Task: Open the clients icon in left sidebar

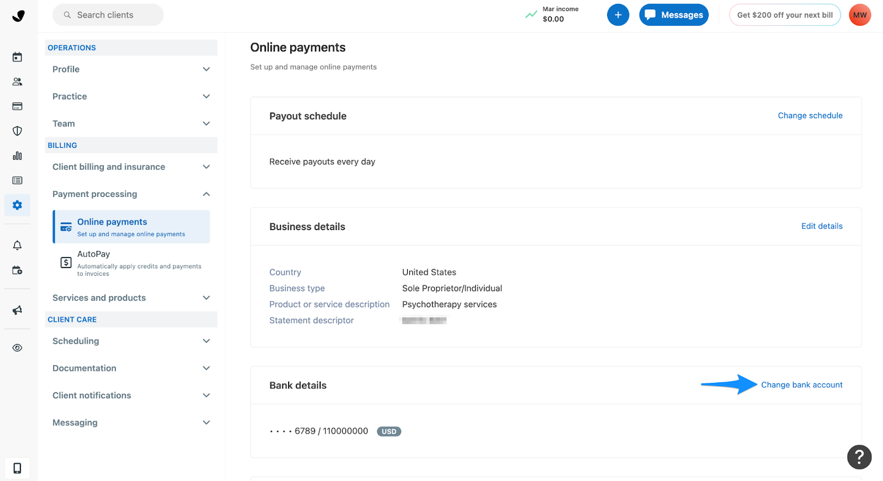Action: (x=17, y=82)
